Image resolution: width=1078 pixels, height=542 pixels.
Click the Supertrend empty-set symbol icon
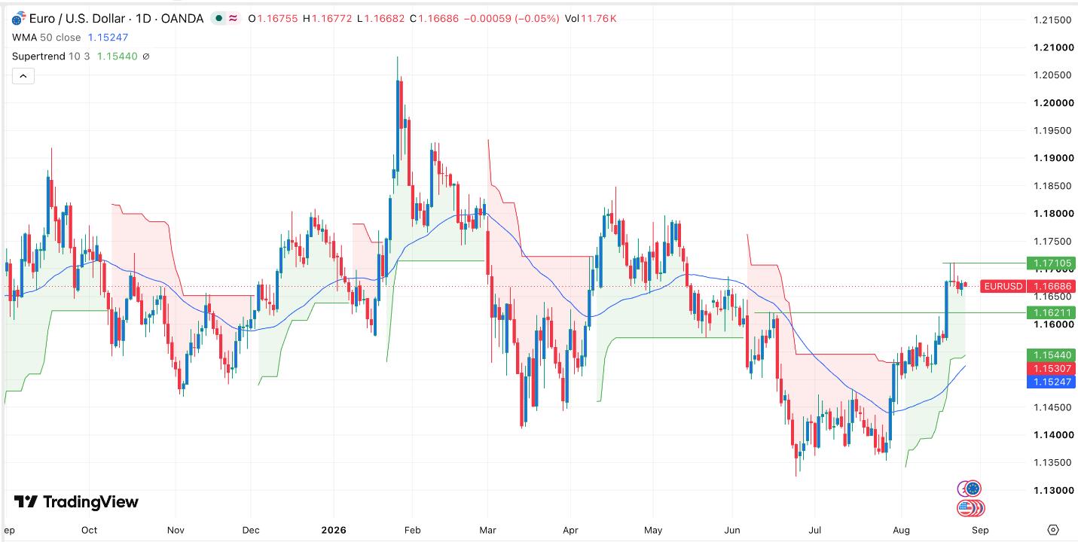click(146, 56)
